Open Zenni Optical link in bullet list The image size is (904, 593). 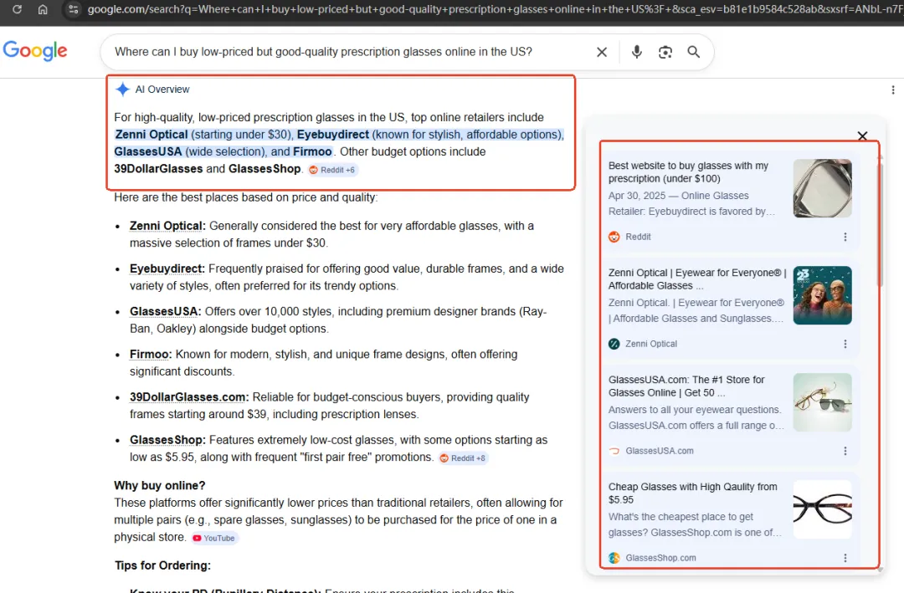(x=167, y=226)
